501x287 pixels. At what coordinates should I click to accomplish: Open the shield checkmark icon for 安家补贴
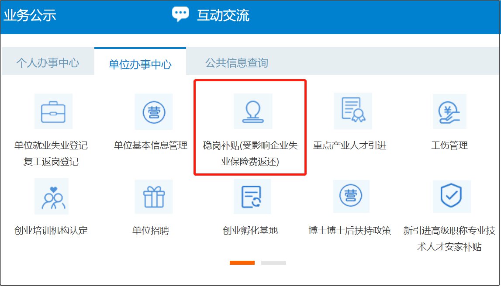pyautogui.click(x=452, y=196)
